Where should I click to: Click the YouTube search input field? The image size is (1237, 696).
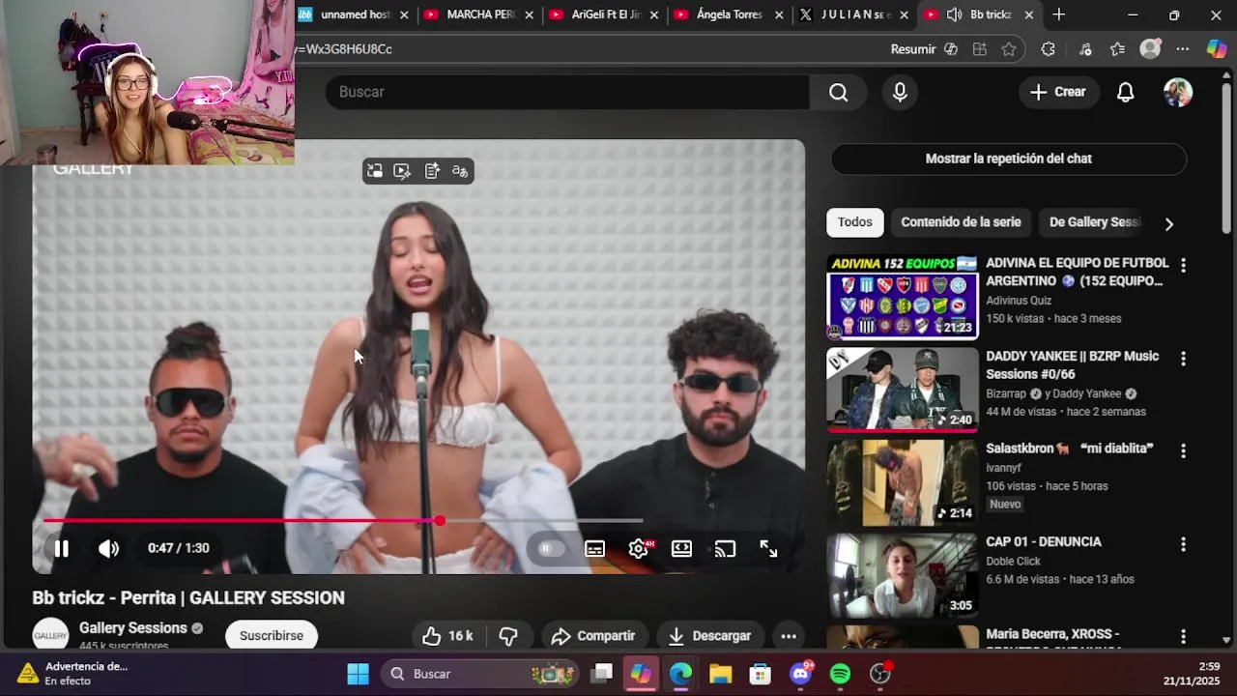[567, 92]
